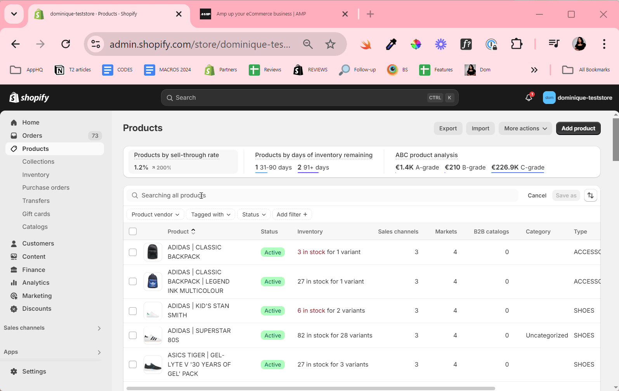The image size is (619, 391).
Task: Close the AMP eCommerce tab
Action: (x=345, y=14)
